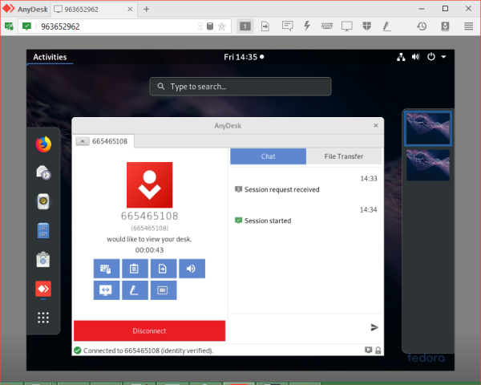
Task: Open session history clock icon in toolbar
Action: pos(422,26)
